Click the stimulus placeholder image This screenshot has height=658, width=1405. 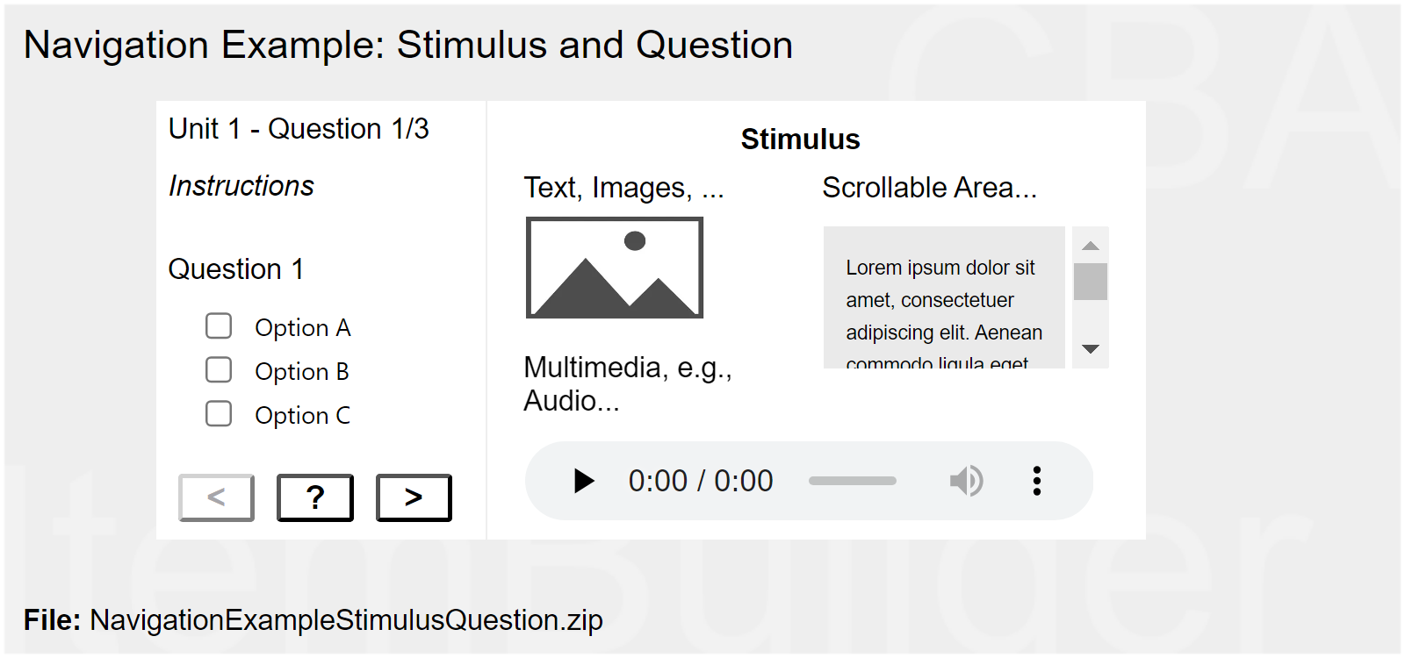615,268
